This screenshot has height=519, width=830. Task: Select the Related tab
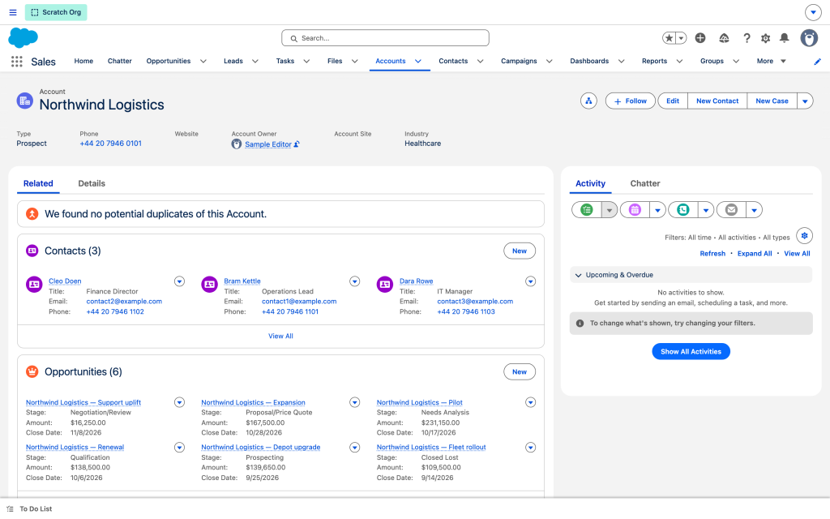(x=38, y=183)
